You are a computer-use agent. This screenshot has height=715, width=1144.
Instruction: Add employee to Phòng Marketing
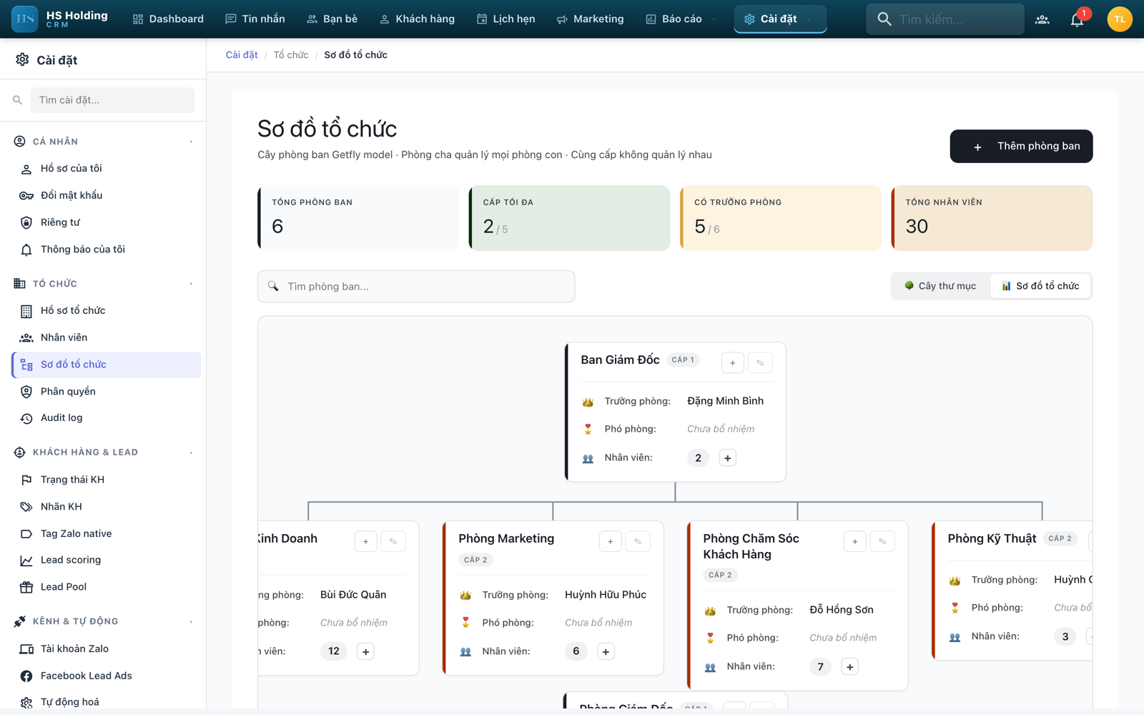[x=606, y=651]
